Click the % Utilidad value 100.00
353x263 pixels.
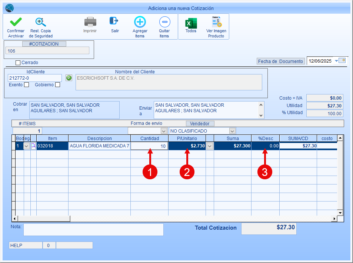pyautogui.click(x=324, y=113)
